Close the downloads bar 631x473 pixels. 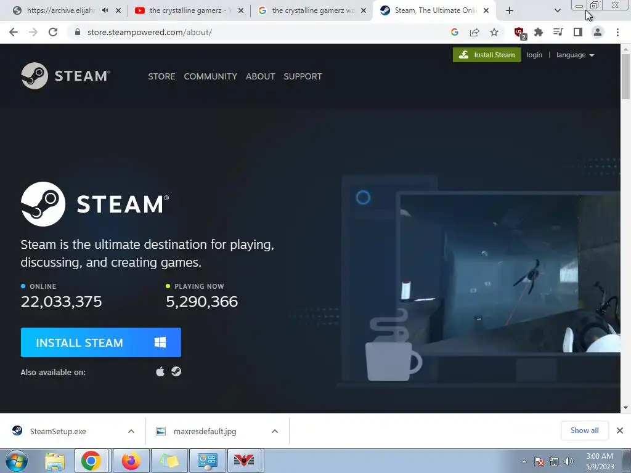[620, 431]
